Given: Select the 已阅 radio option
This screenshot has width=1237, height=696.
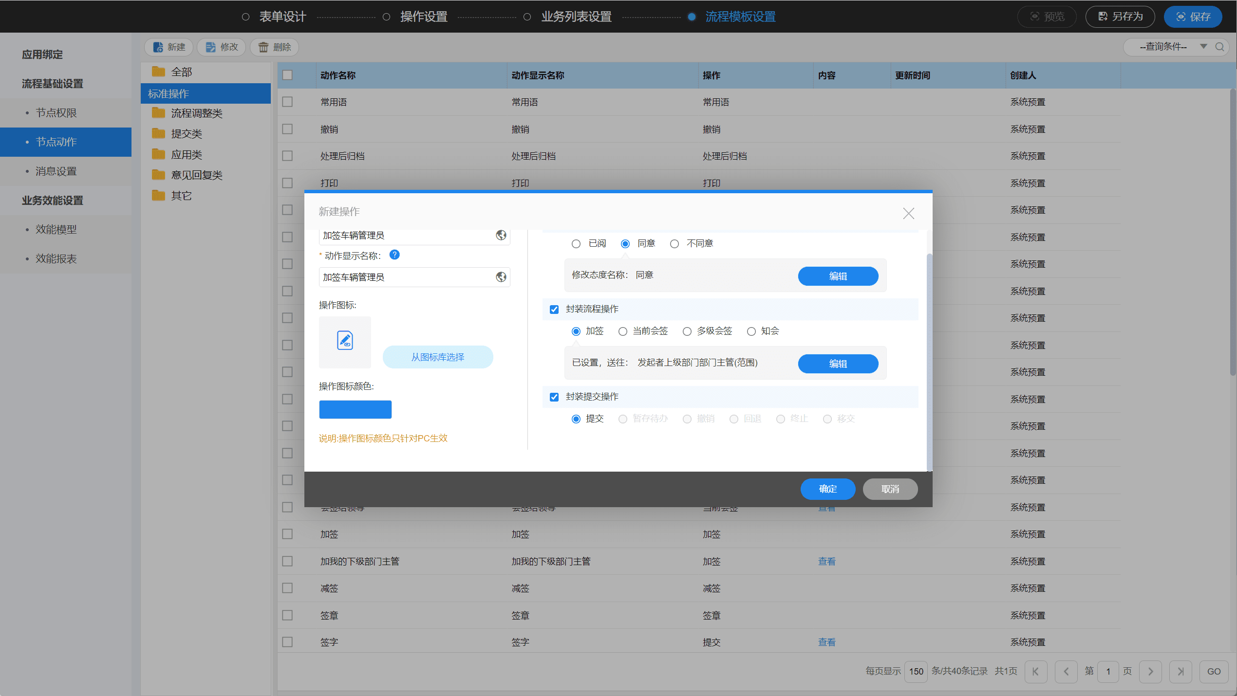Looking at the screenshot, I should [576, 243].
